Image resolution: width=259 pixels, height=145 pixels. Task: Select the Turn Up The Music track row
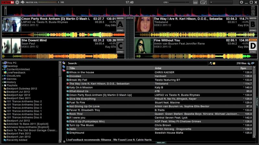tap(159, 125)
